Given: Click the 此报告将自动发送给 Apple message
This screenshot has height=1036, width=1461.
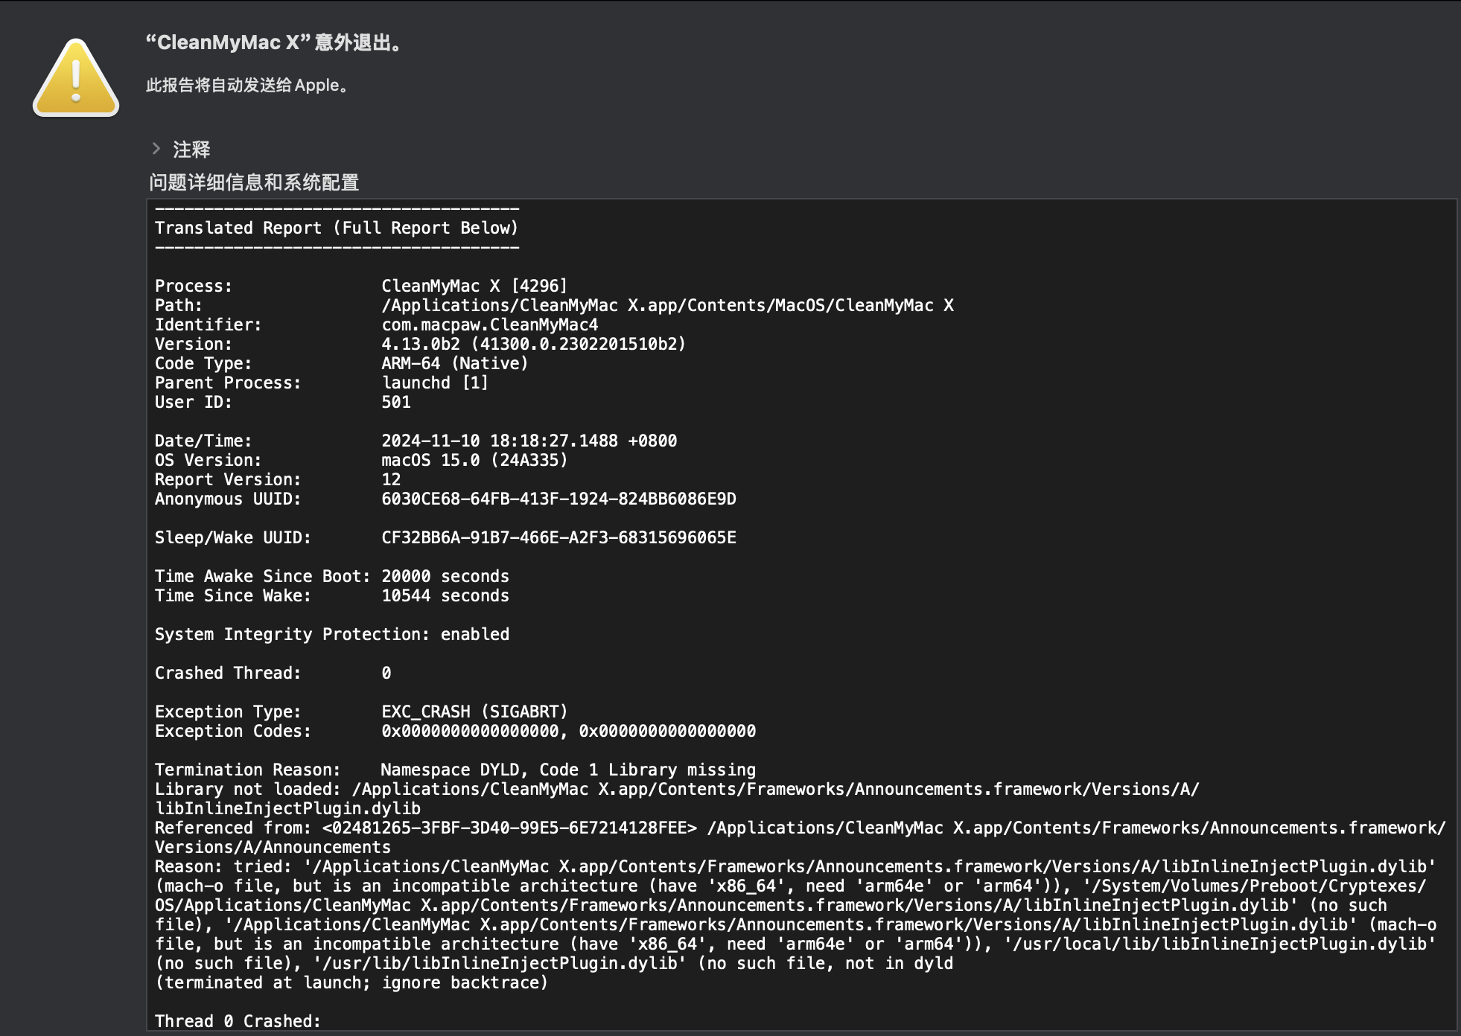Looking at the screenshot, I should click(x=246, y=86).
